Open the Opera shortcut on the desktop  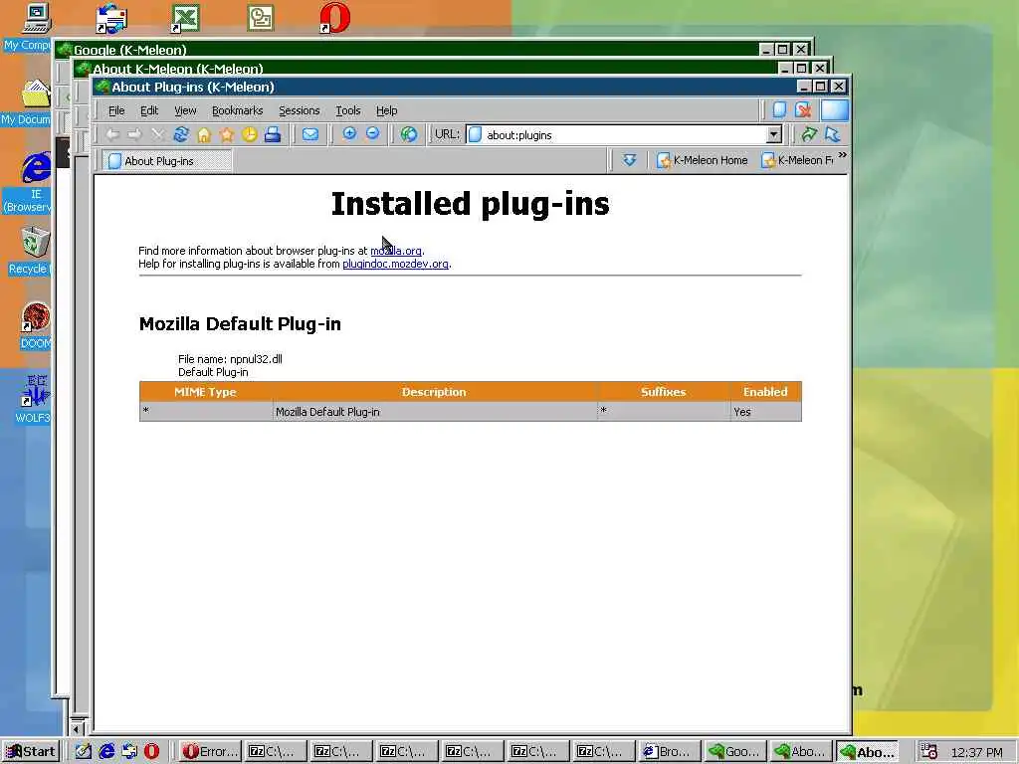pyautogui.click(x=334, y=18)
